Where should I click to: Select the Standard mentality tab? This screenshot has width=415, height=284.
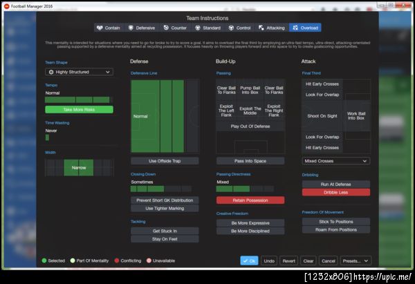pyautogui.click(x=207, y=28)
